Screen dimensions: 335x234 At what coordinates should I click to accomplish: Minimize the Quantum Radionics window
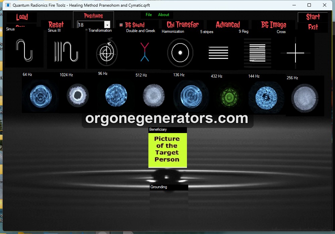click(x=294, y=5)
